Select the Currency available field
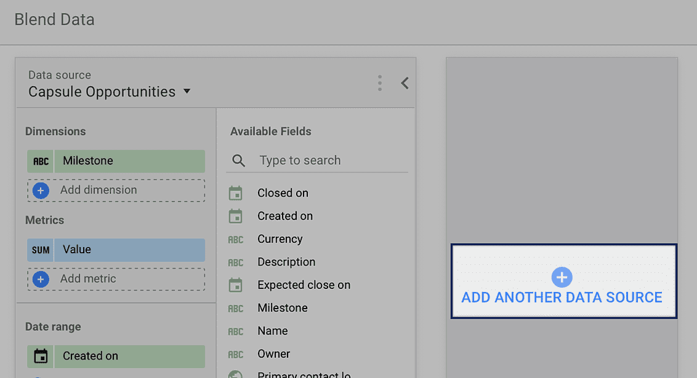The height and width of the screenshot is (378, 697). [x=280, y=239]
